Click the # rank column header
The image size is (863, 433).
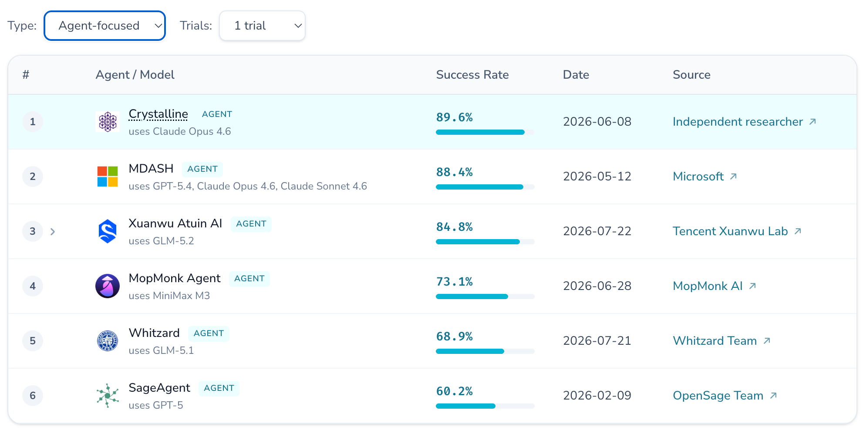(x=26, y=75)
